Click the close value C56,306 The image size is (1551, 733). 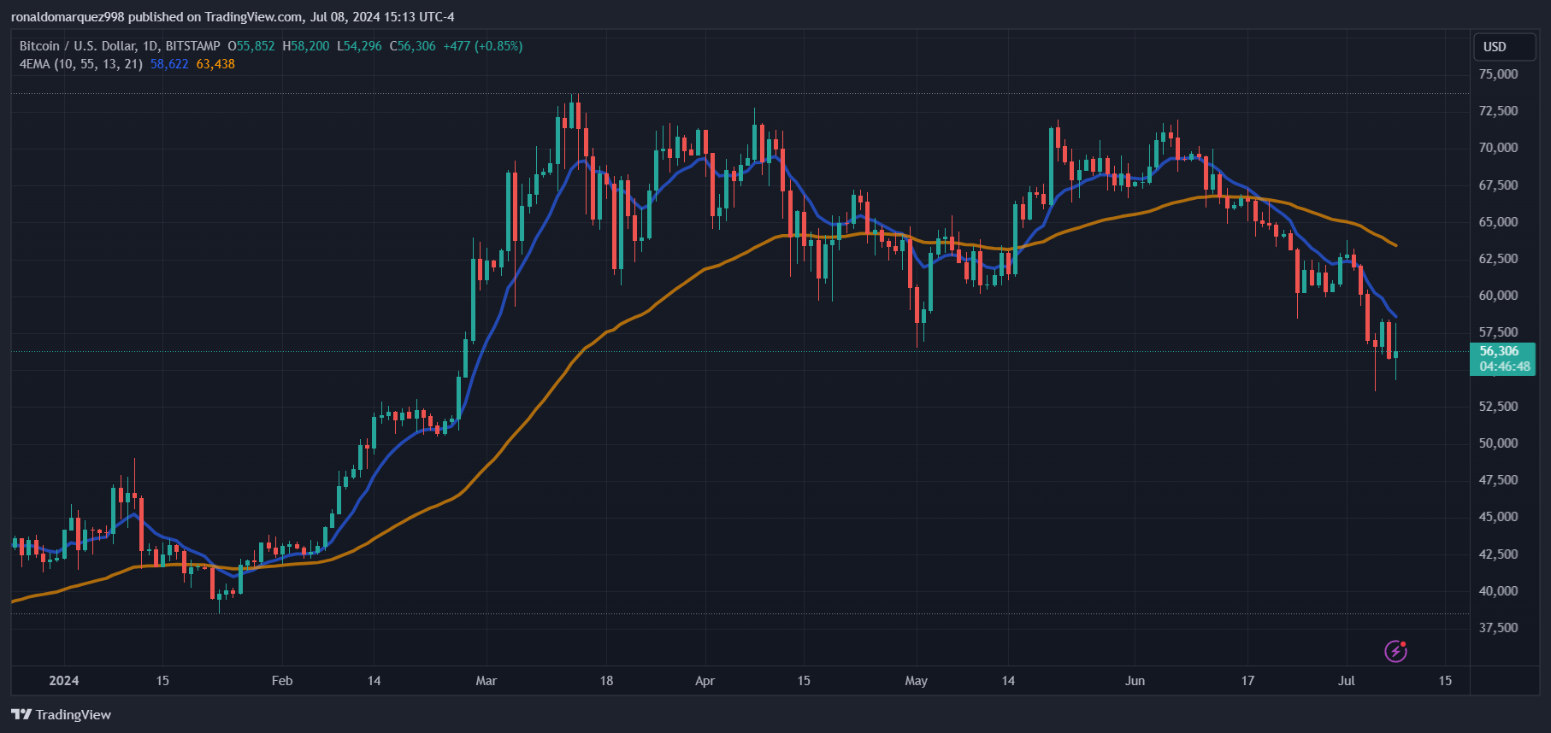click(x=412, y=46)
